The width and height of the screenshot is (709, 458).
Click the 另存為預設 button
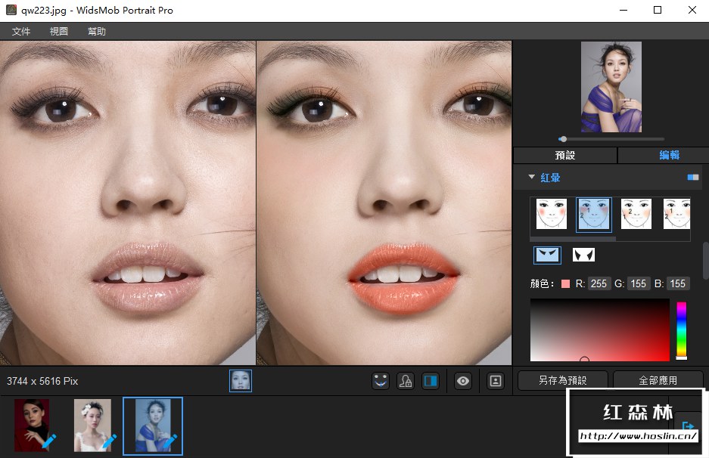click(563, 380)
